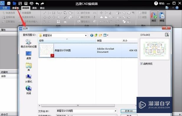Select 计算机 computer in places bar
182x116 pixels.
[29, 79]
